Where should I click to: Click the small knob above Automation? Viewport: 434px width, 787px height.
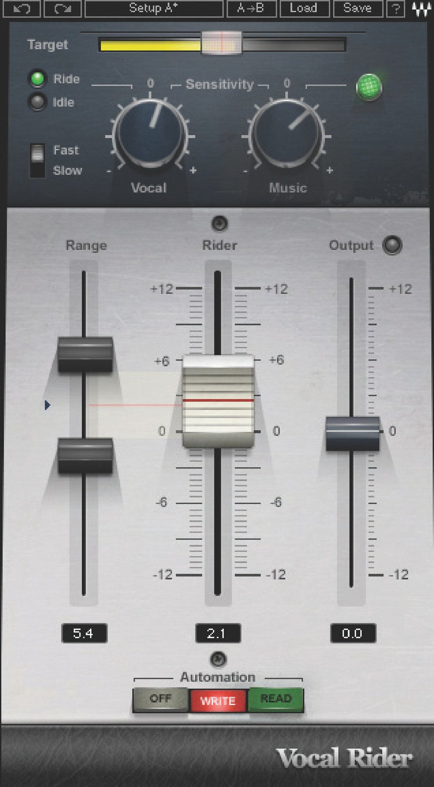pyautogui.click(x=218, y=659)
